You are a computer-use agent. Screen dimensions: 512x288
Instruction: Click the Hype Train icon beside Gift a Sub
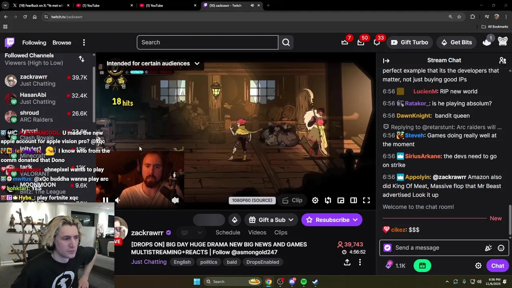tap(235, 220)
